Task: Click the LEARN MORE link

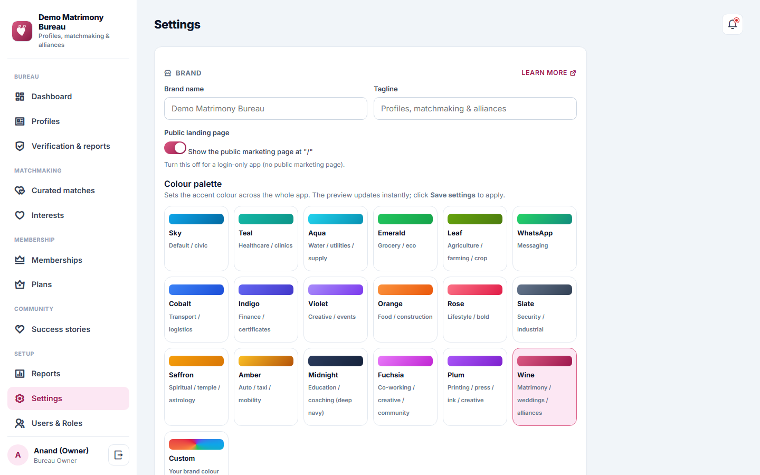Action: click(549, 73)
